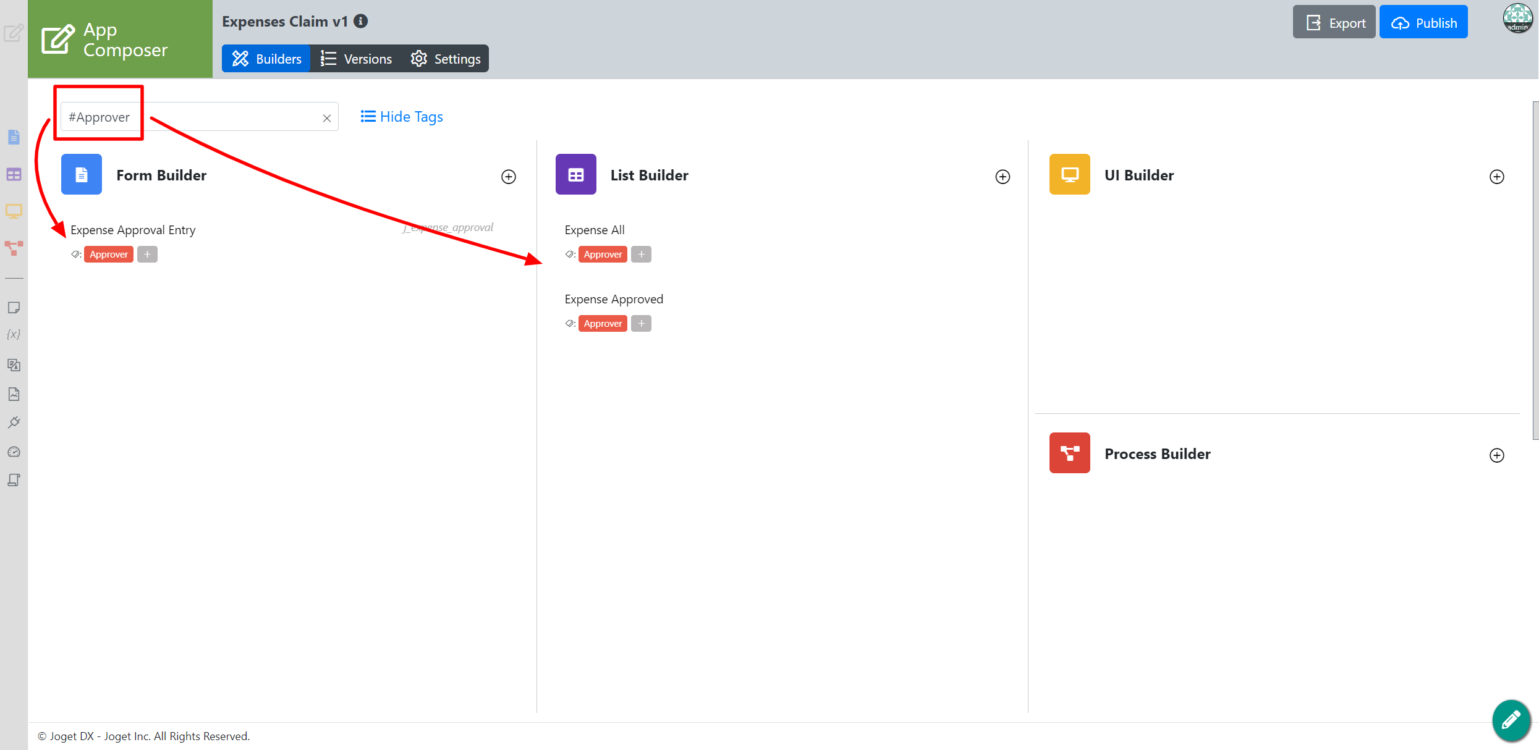Add tag to Expense Approval Entry
The width and height of the screenshot is (1539, 750).
click(x=147, y=255)
